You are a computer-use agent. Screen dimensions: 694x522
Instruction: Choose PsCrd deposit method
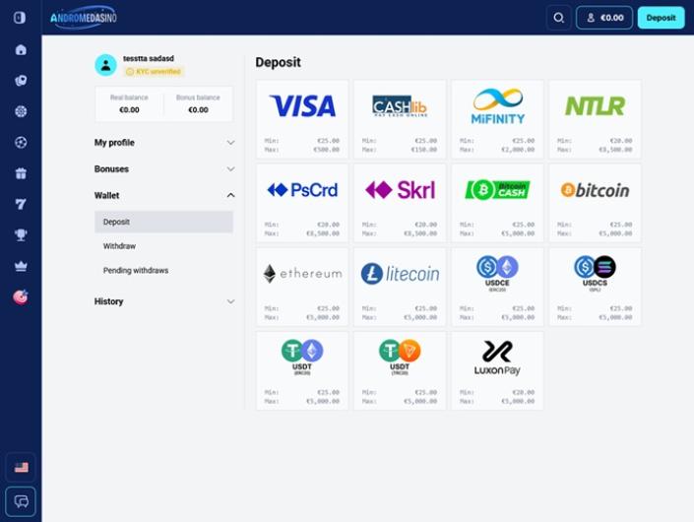(x=302, y=203)
